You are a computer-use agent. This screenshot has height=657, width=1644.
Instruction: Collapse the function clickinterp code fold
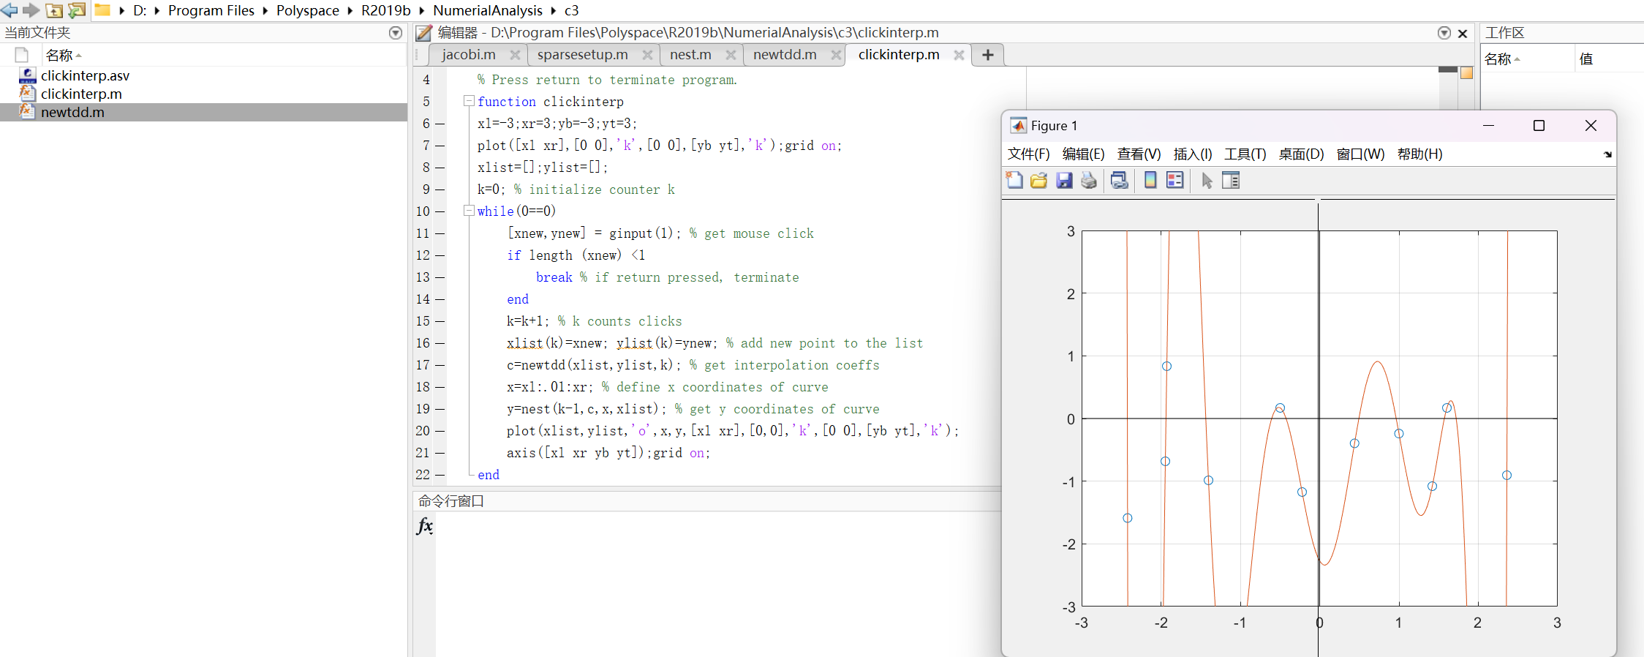pyautogui.click(x=470, y=101)
